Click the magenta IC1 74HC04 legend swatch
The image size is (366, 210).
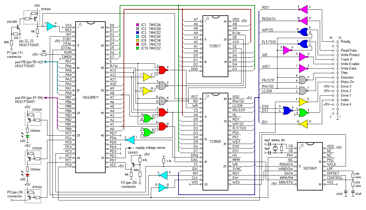click(x=138, y=25)
